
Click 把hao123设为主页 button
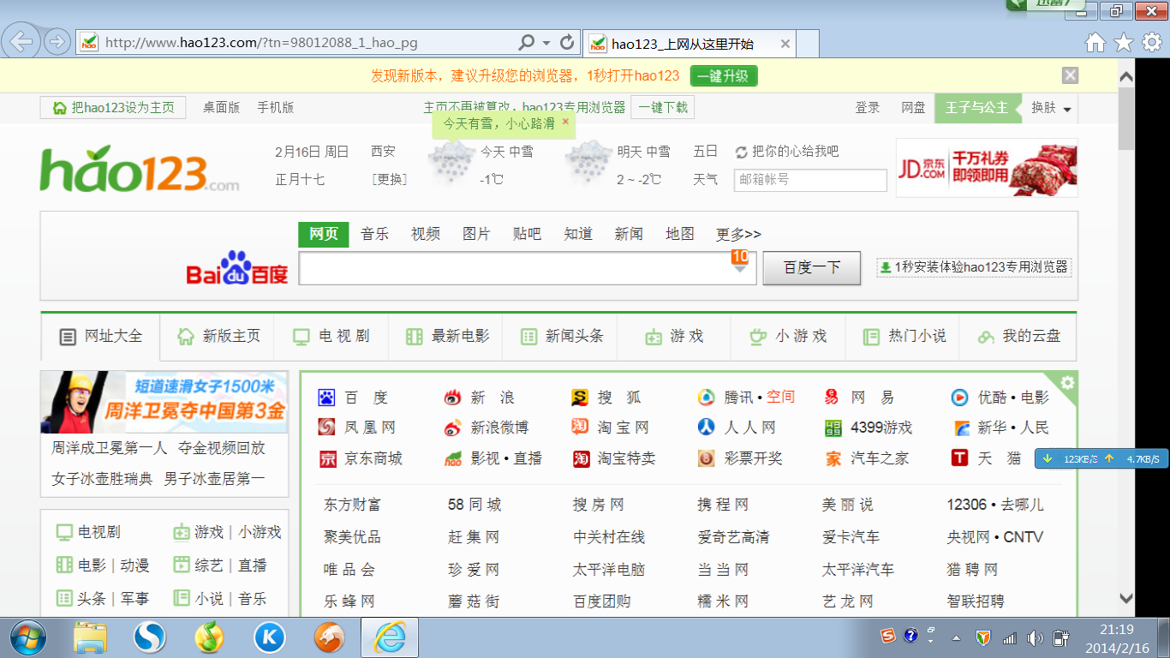(x=114, y=107)
